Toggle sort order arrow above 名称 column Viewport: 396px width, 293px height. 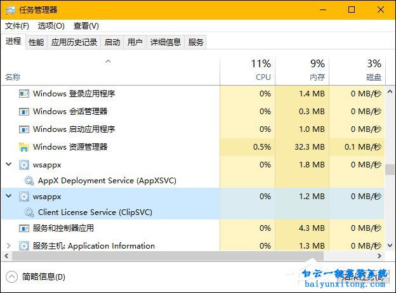(x=109, y=62)
